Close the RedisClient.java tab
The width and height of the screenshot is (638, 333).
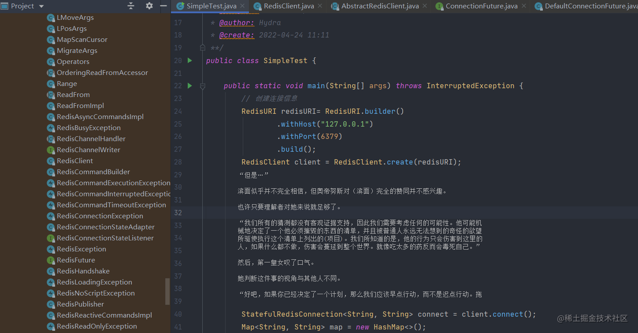(x=320, y=6)
